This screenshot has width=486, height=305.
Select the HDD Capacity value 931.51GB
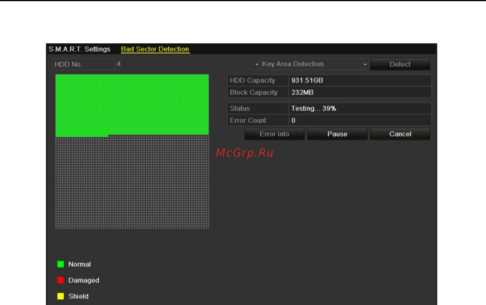tap(307, 81)
